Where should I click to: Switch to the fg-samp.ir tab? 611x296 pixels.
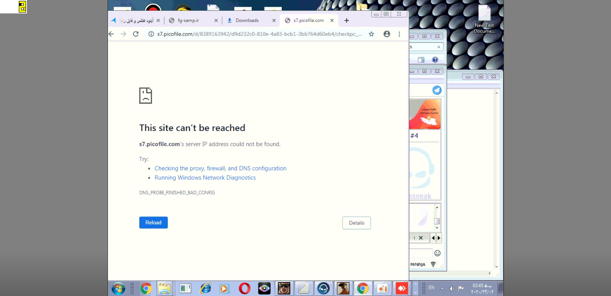(194, 21)
